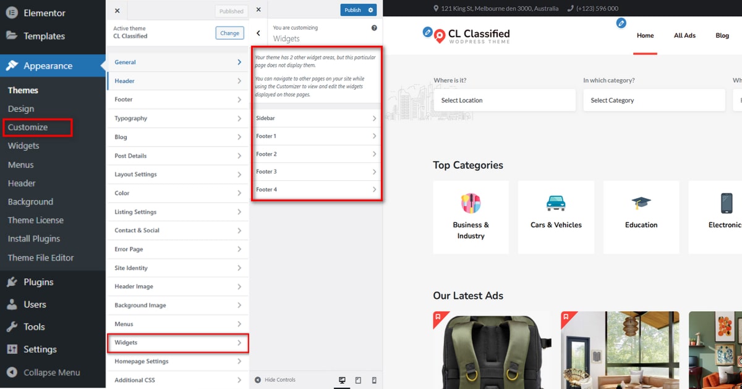Click the Templates folder icon

[x=12, y=36]
